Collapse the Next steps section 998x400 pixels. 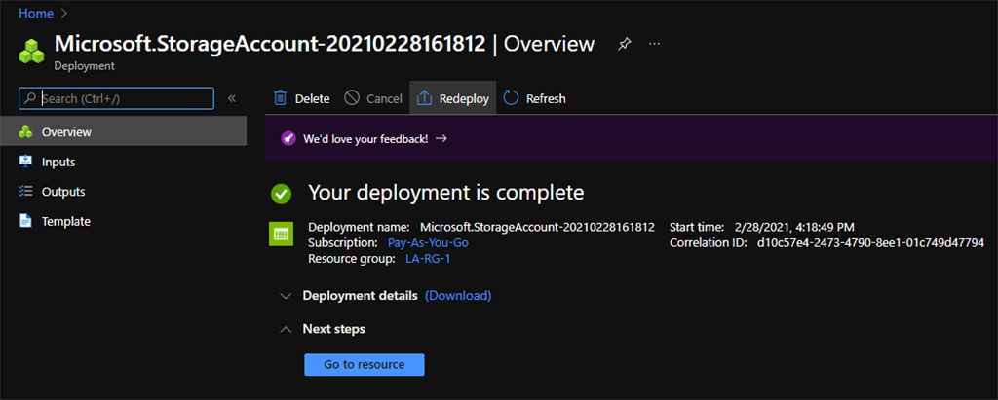click(285, 329)
